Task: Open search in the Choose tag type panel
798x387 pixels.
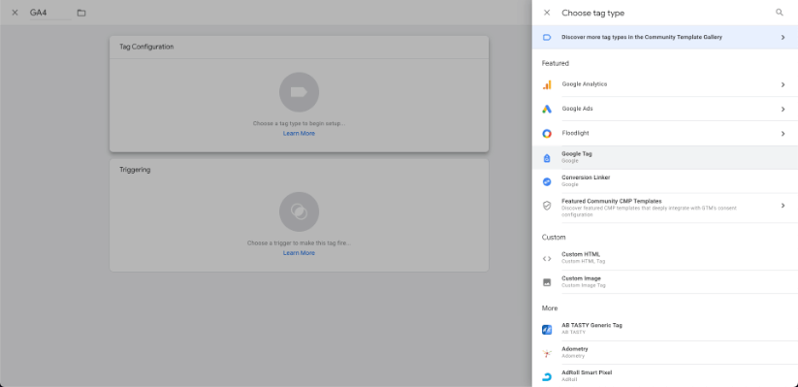Action: [780, 13]
